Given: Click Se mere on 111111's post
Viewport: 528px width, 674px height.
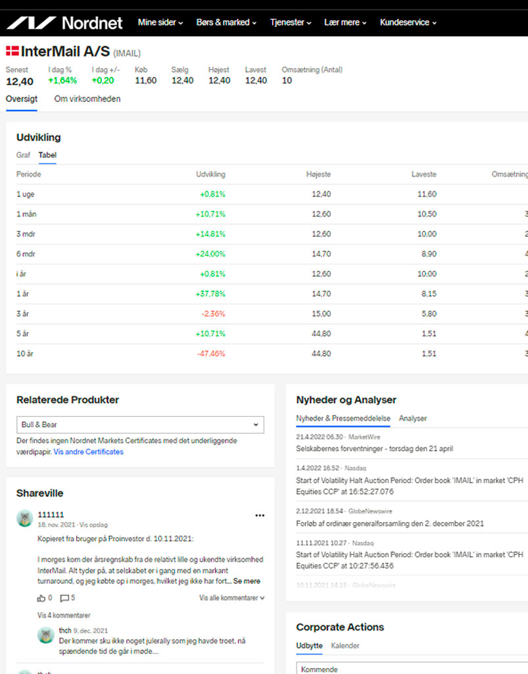Looking at the screenshot, I should [247, 581].
